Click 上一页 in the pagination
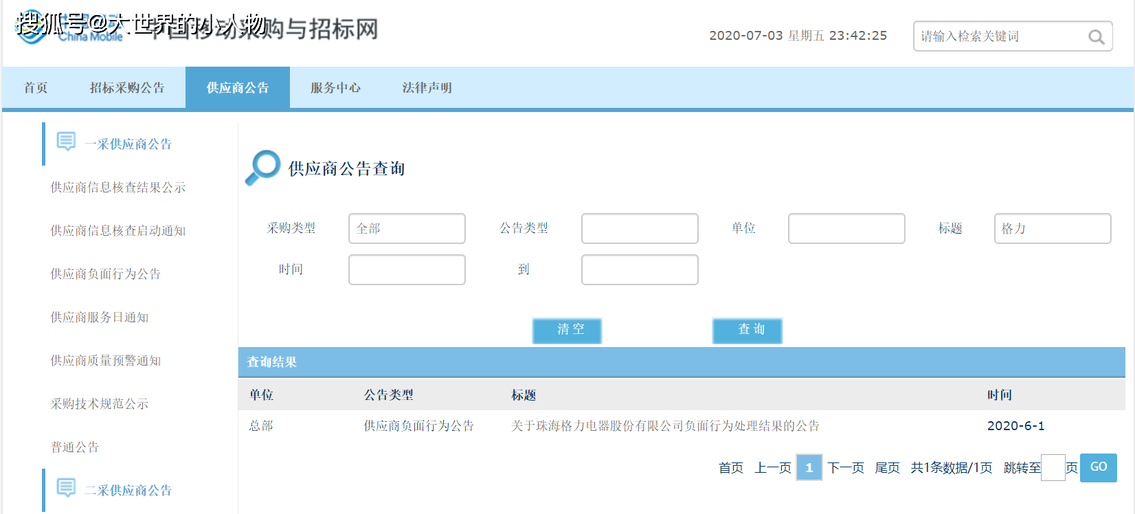This screenshot has height=514, width=1135. click(x=773, y=468)
